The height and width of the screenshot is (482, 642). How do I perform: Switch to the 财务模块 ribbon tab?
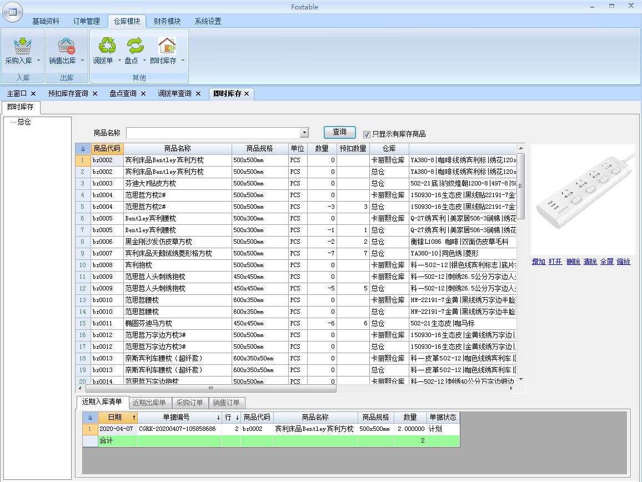167,21
